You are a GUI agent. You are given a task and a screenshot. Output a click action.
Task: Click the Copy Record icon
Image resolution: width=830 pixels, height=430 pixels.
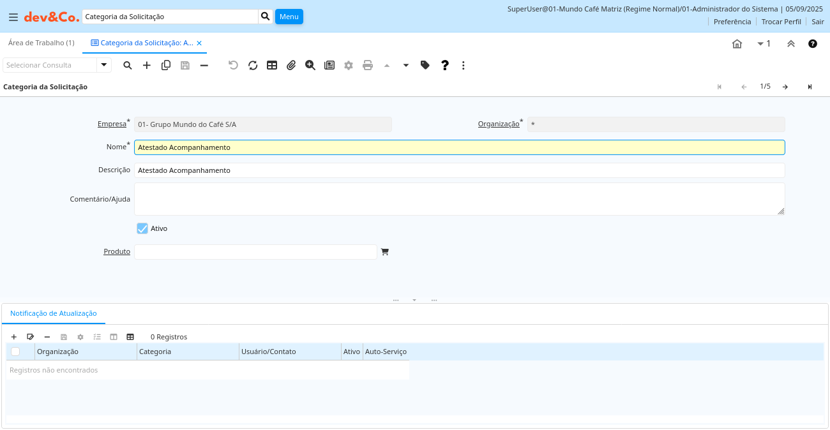point(166,65)
